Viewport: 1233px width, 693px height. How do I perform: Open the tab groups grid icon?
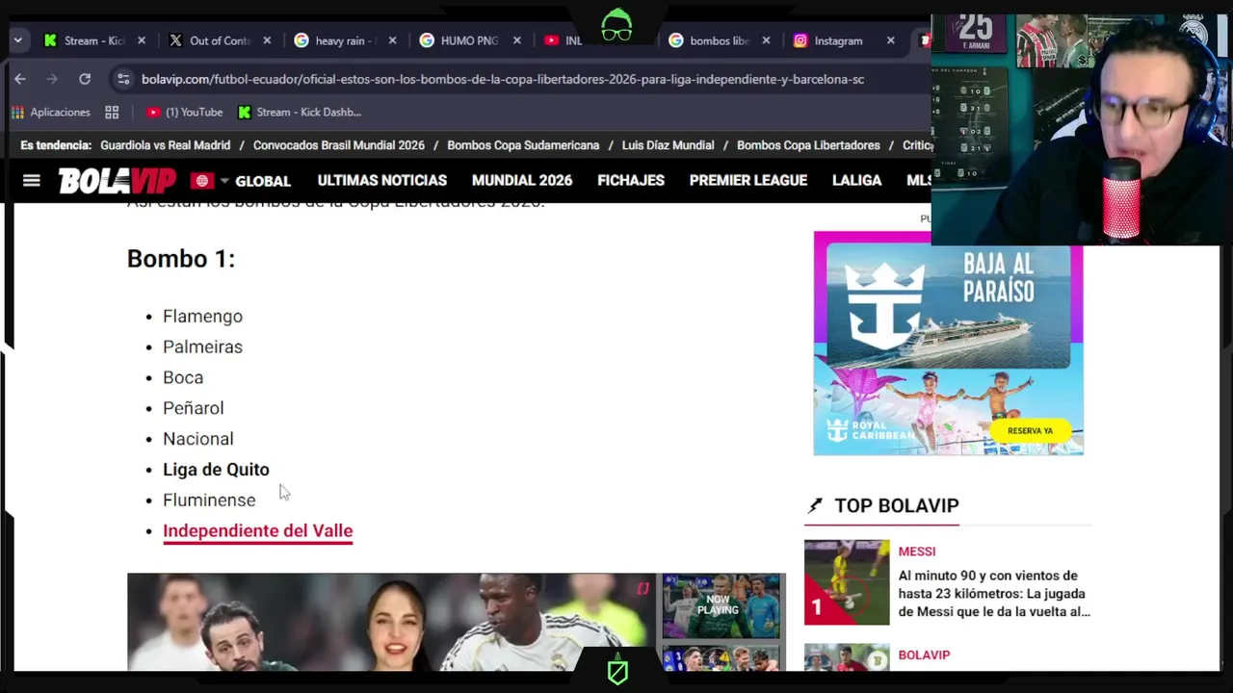point(112,112)
